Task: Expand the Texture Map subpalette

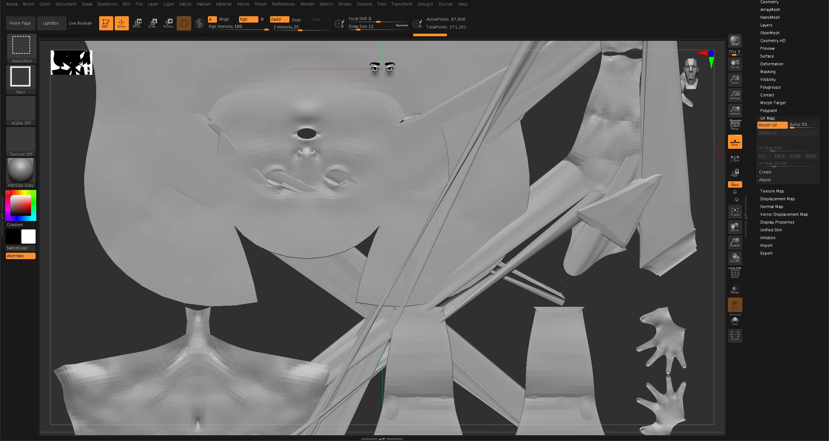Action: pos(772,191)
